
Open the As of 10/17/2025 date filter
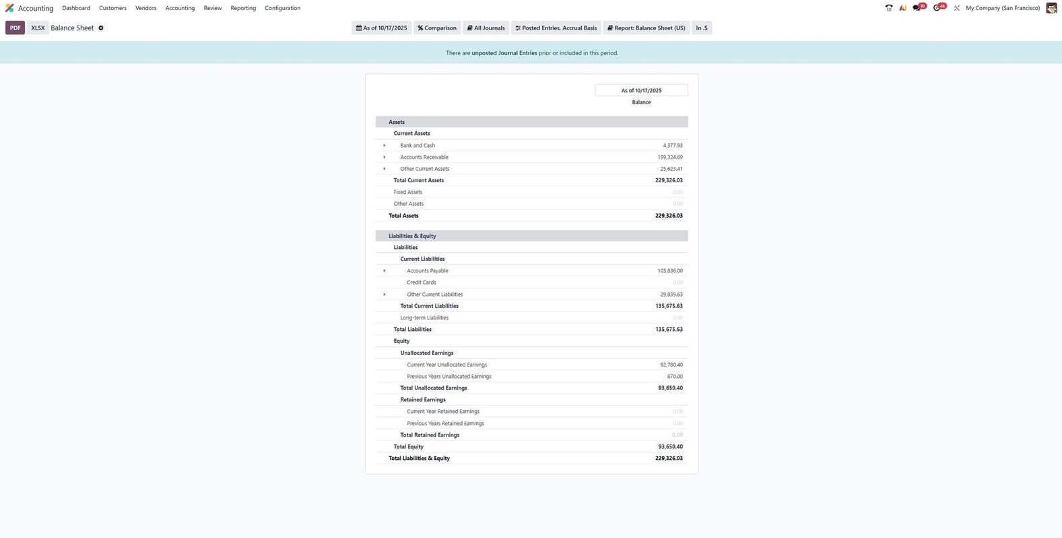pyautogui.click(x=382, y=28)
